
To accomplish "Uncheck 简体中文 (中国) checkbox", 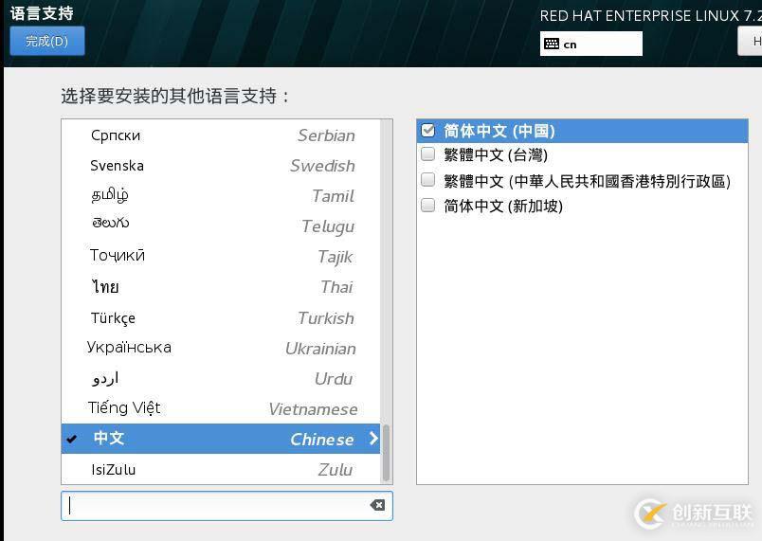I will [427, 130].
